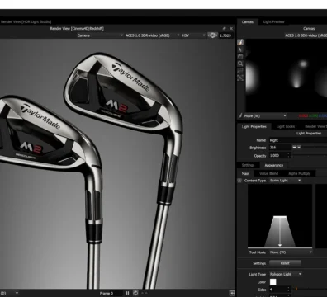Screen dimensions: 327x297
Task: Expand the Content Type Scrim Light dropdown
Action: tap(285, 181)
